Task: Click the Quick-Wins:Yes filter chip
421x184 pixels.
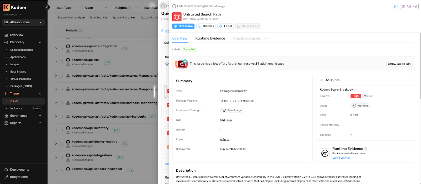Action: (x=124, y=18)
